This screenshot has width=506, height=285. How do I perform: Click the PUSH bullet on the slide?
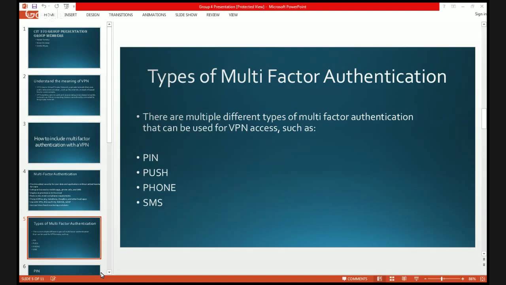click(155, 173)
